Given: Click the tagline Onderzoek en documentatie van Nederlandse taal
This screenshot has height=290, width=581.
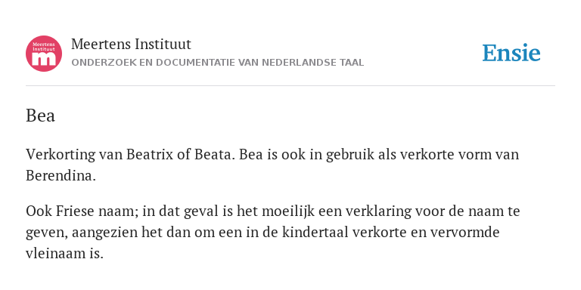Looking at the screenshot, I should click(218, 63).
